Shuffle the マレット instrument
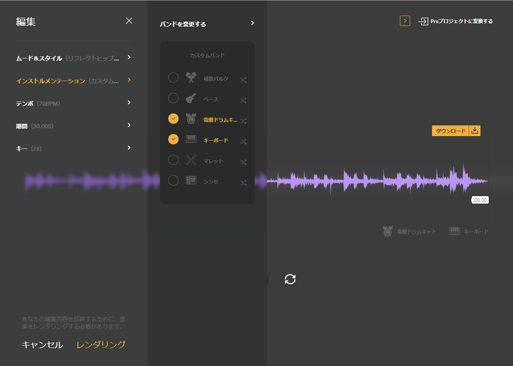The width and height of the screenshot is (513, 366). click(243, 162)
